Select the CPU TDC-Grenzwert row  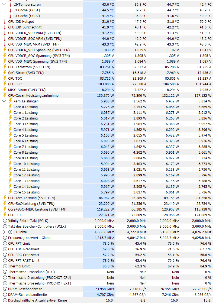(x=107, y=249)
